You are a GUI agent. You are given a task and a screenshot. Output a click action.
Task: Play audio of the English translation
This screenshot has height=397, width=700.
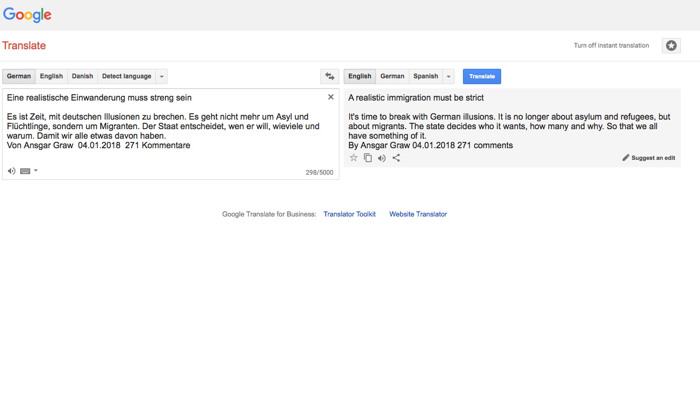[x=382, y=158]
